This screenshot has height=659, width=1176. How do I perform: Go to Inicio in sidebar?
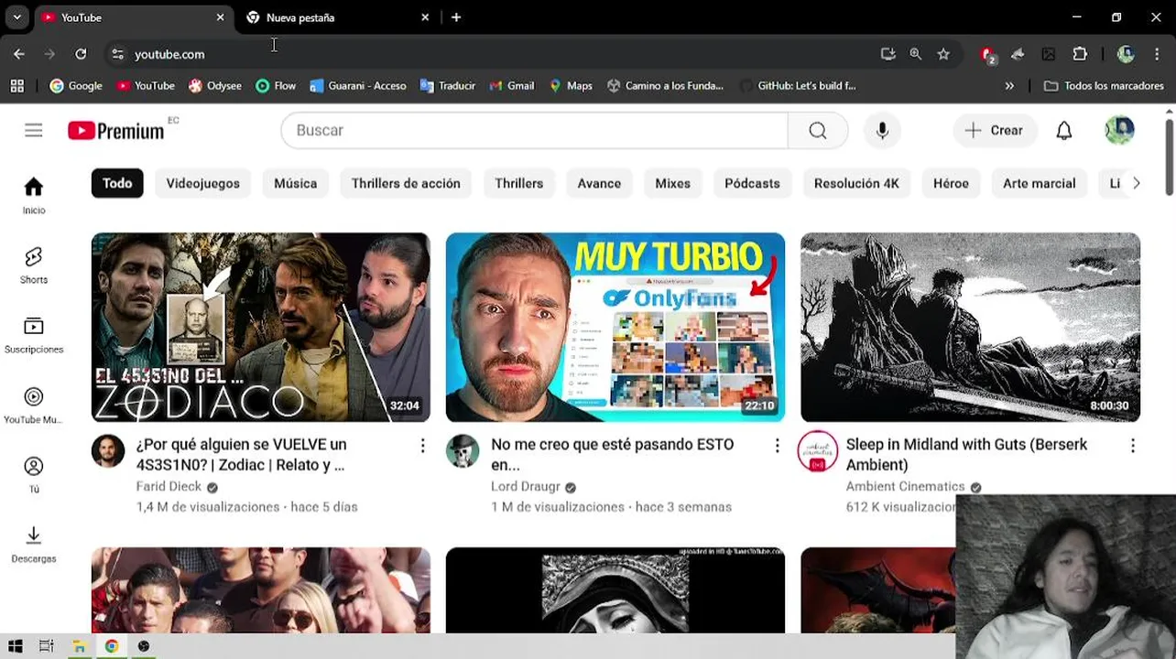pyautogui.click(x=34, y=196)
